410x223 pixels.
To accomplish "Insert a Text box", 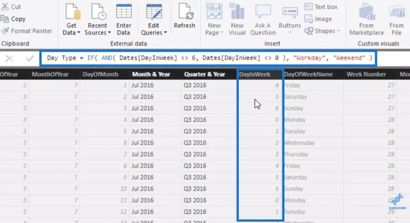I will click(321, 7).
